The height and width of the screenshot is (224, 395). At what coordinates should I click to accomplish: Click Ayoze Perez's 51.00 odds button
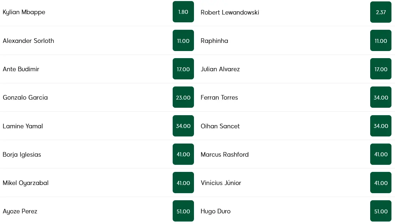[183, 211]
